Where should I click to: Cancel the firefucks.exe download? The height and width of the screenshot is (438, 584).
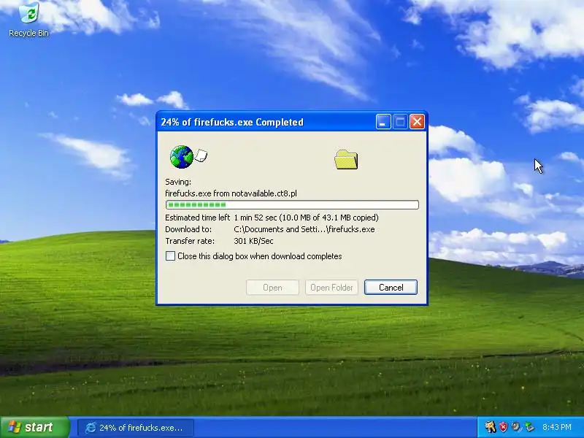pyautogui.click(x=391, y=287)
